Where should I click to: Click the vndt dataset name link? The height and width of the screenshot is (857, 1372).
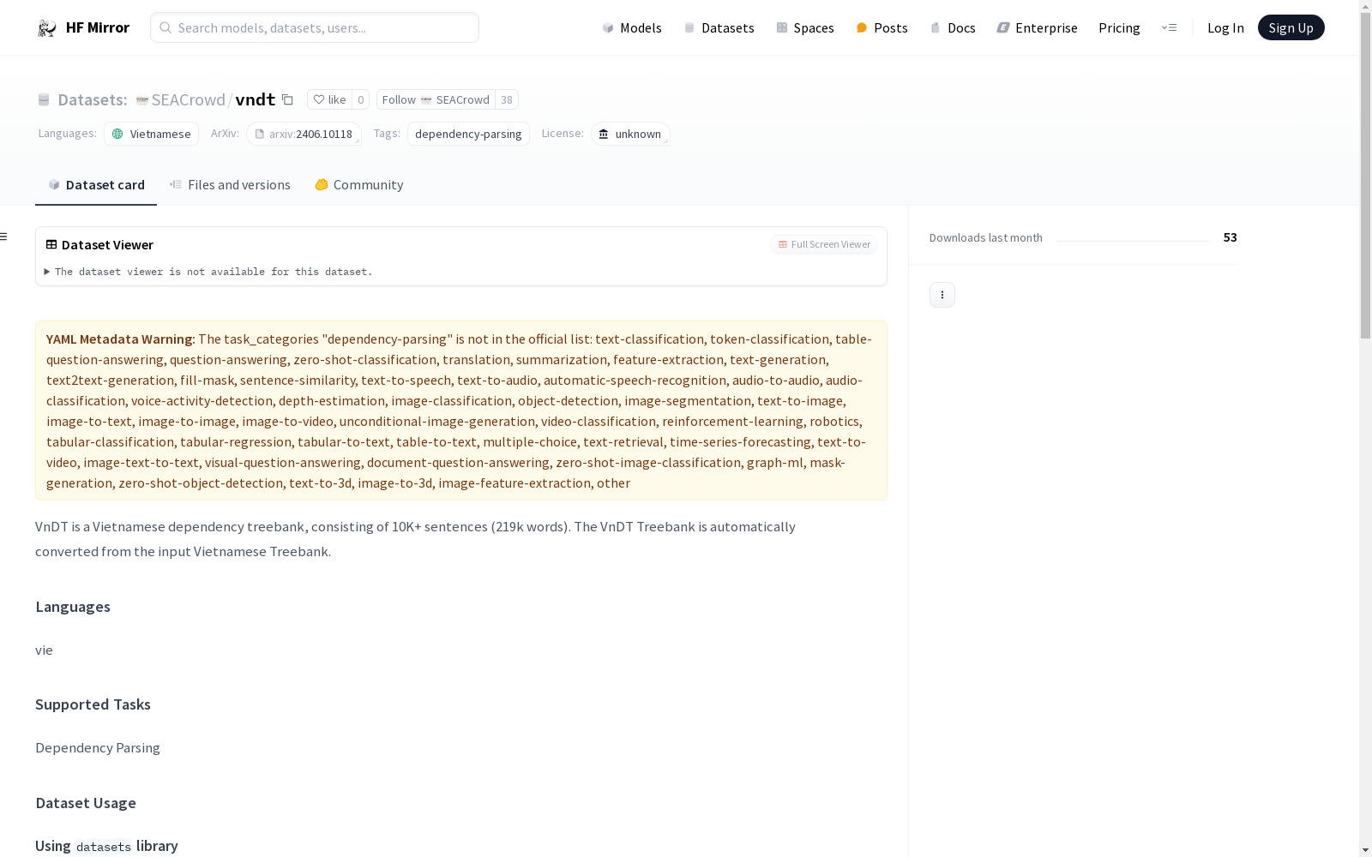[256, 99]
